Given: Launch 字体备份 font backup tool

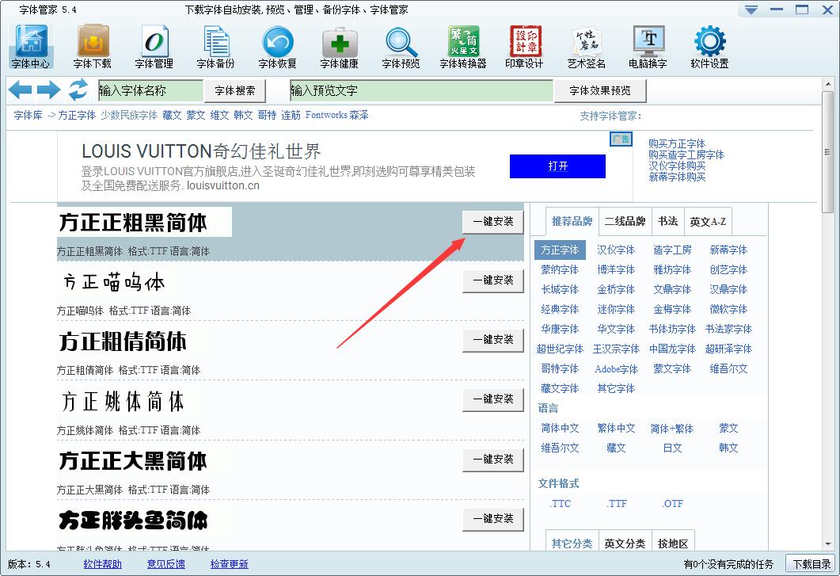Looking at the screenshot, I should pos(215,46).
